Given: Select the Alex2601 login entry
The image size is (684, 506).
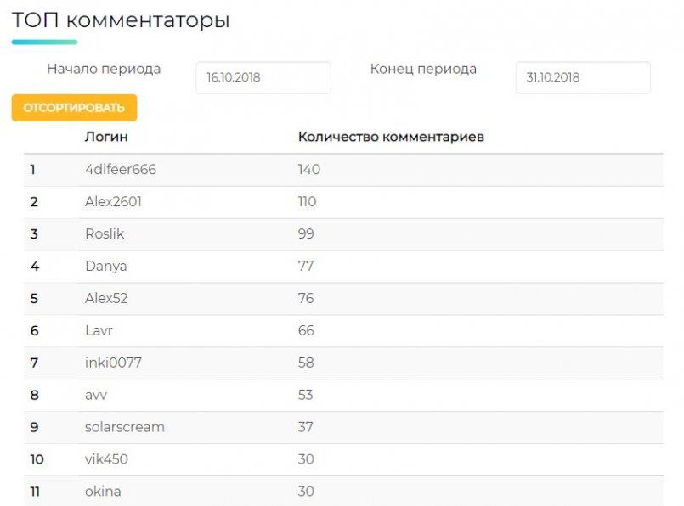Looking at the screenshot, I should pyautogui.click(x=113, y=202).
